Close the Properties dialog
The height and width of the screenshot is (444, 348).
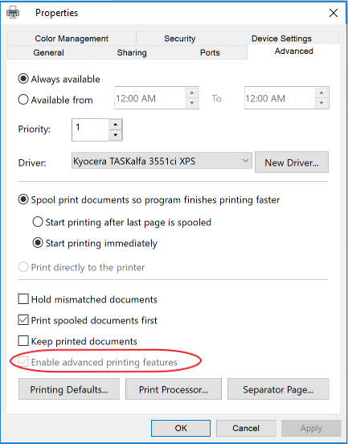coord(334,13)
